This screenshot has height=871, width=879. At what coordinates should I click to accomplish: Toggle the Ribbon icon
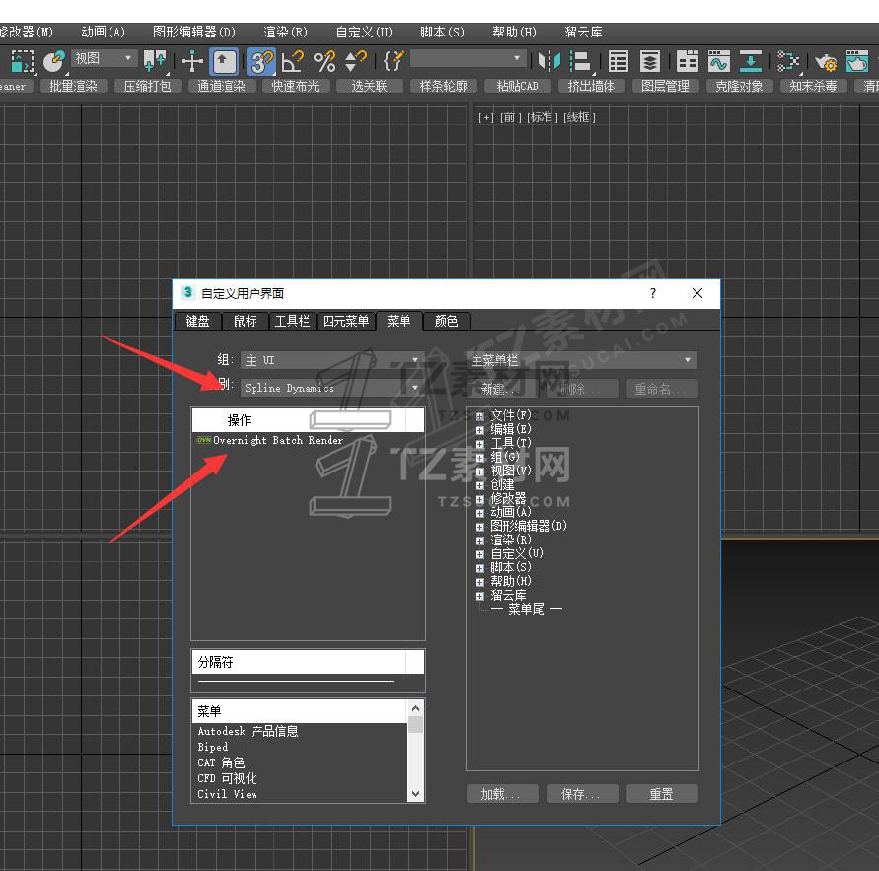pos(687,61)
